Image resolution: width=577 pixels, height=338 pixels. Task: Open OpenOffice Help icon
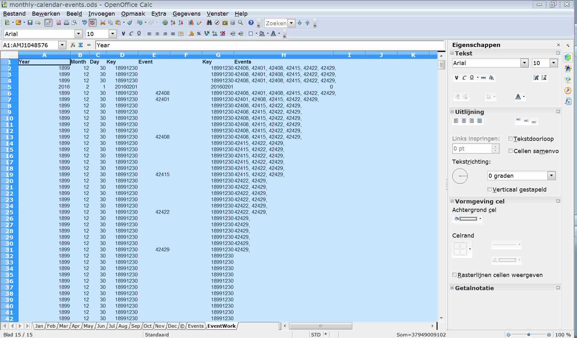click(251, 23)
